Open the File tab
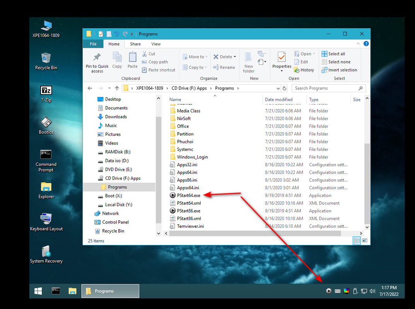This screenshot has width=415, height=309. coord(93,44)
